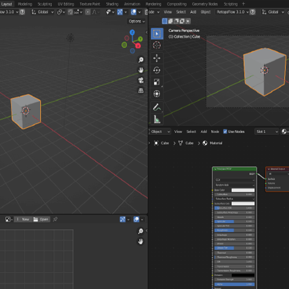Switch perspective/orthographic with grid icon

click(141, 91)
